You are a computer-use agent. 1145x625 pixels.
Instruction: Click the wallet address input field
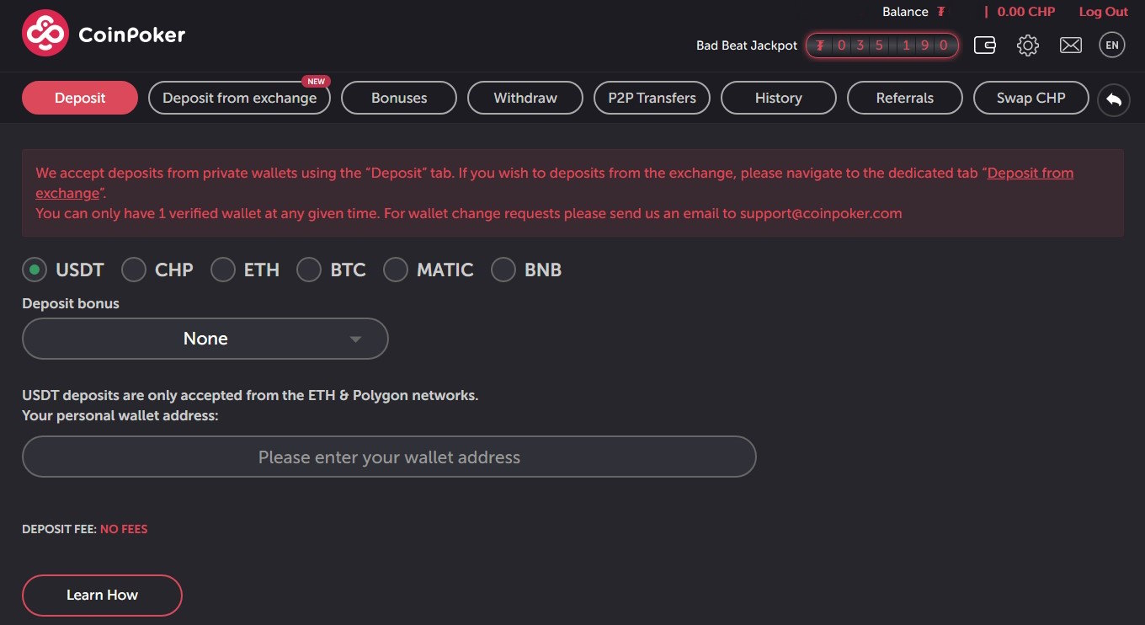point(389,457)
